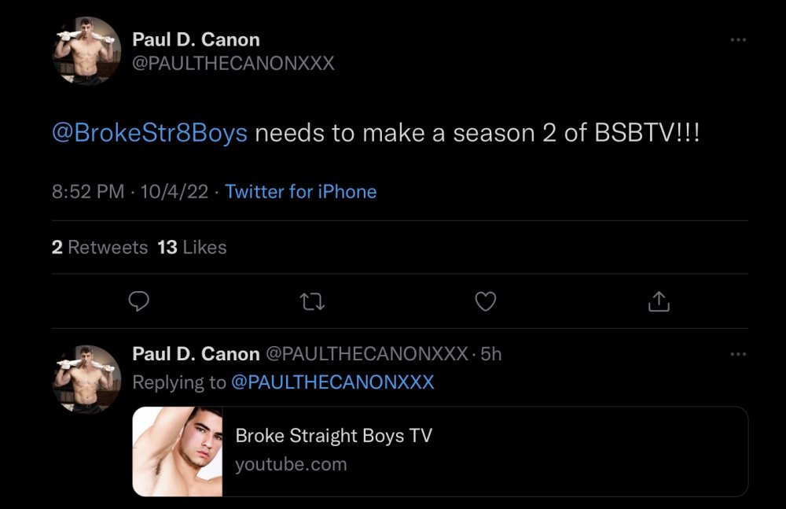This screenshot has width=786, height=509.
Task: View the list of 13 Likes
Action: 192,247
